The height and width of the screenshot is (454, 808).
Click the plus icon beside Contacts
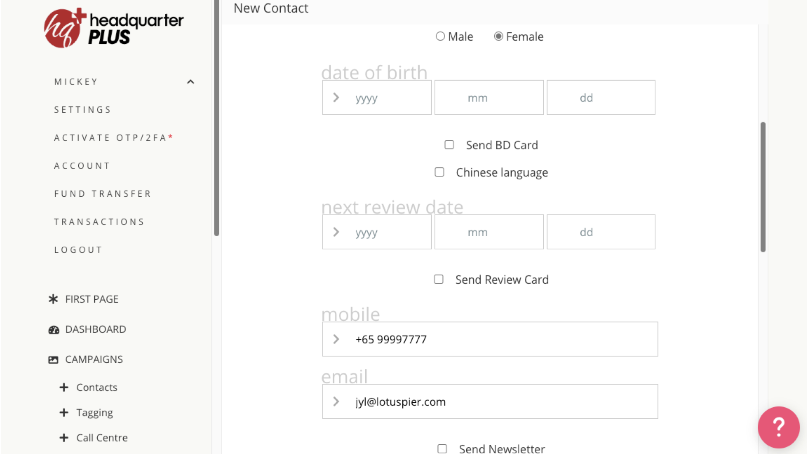tap(64, 387)
